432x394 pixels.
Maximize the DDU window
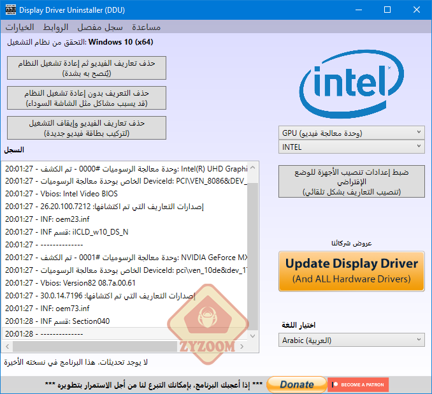coord(387,10)
